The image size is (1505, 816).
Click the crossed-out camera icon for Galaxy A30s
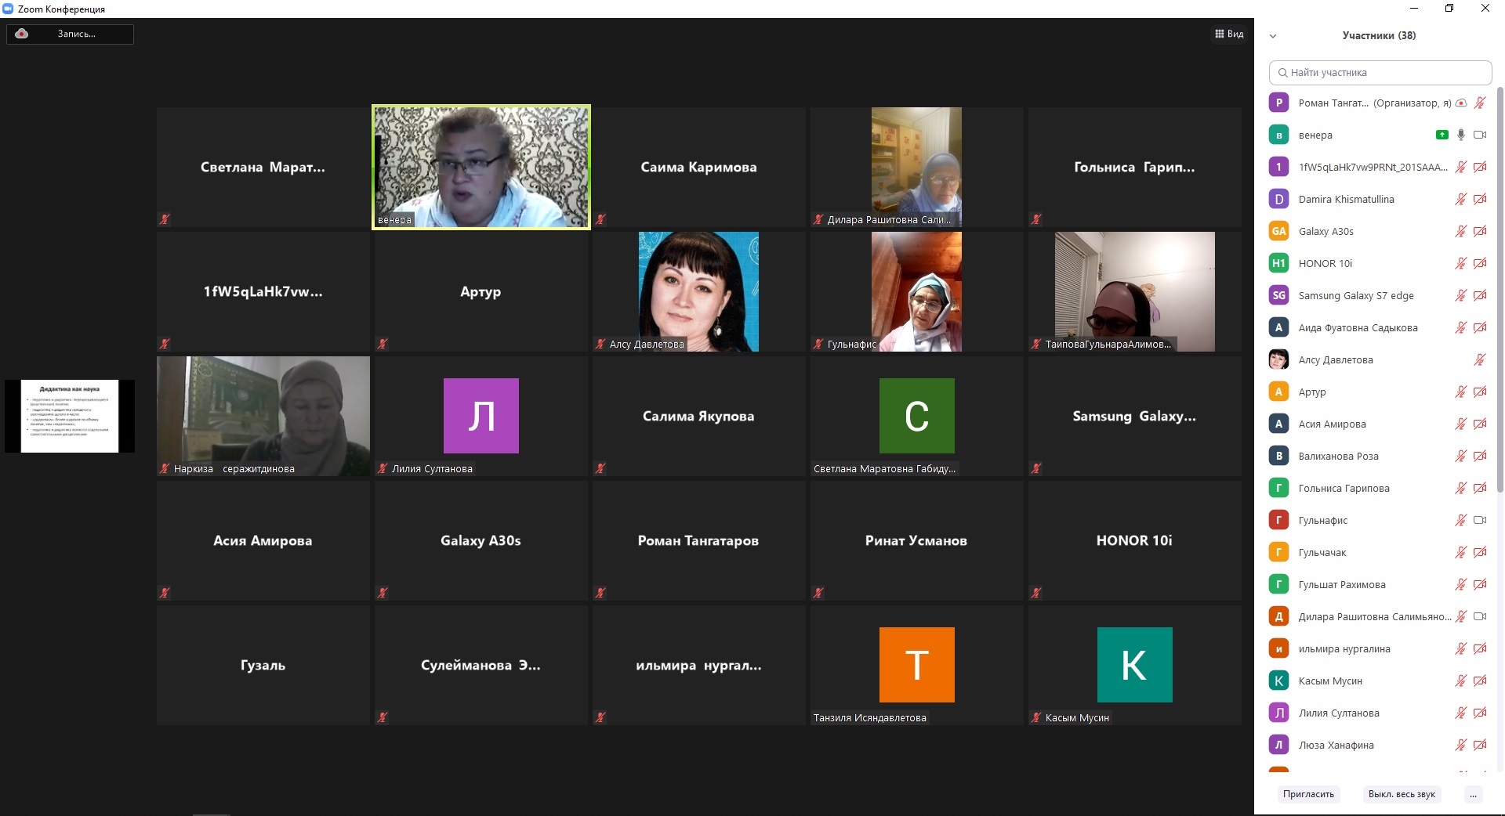click(1480, 231)
